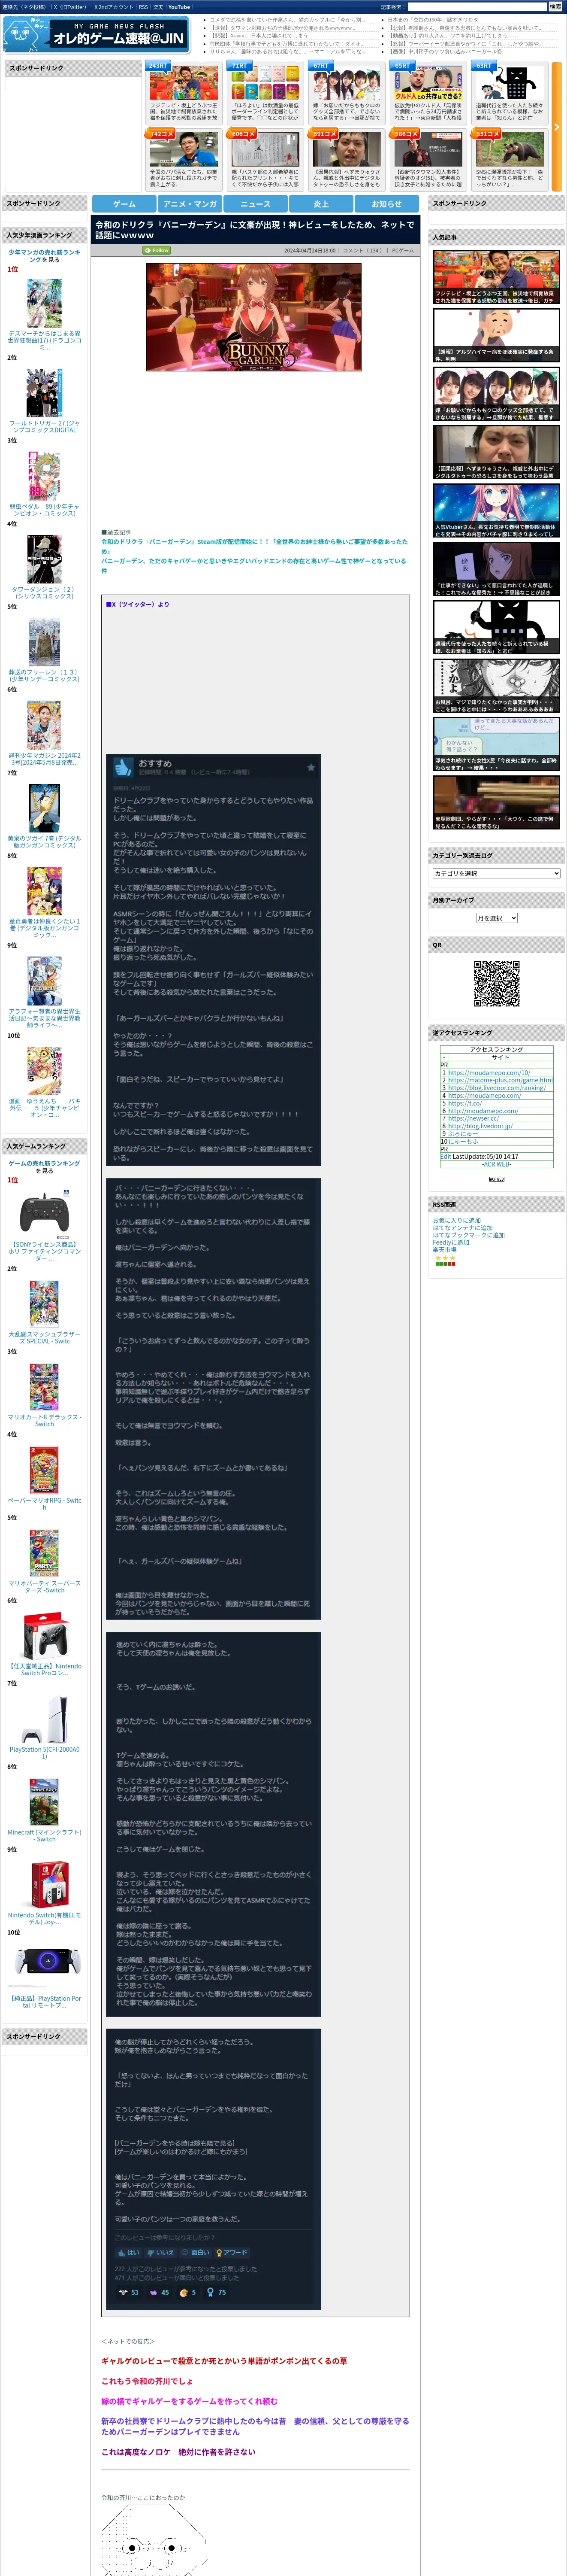Click the https://moudamepo.com/10/ ranking link
The height and width of the screenshot is (2576, 567).
click(489, 1072)
